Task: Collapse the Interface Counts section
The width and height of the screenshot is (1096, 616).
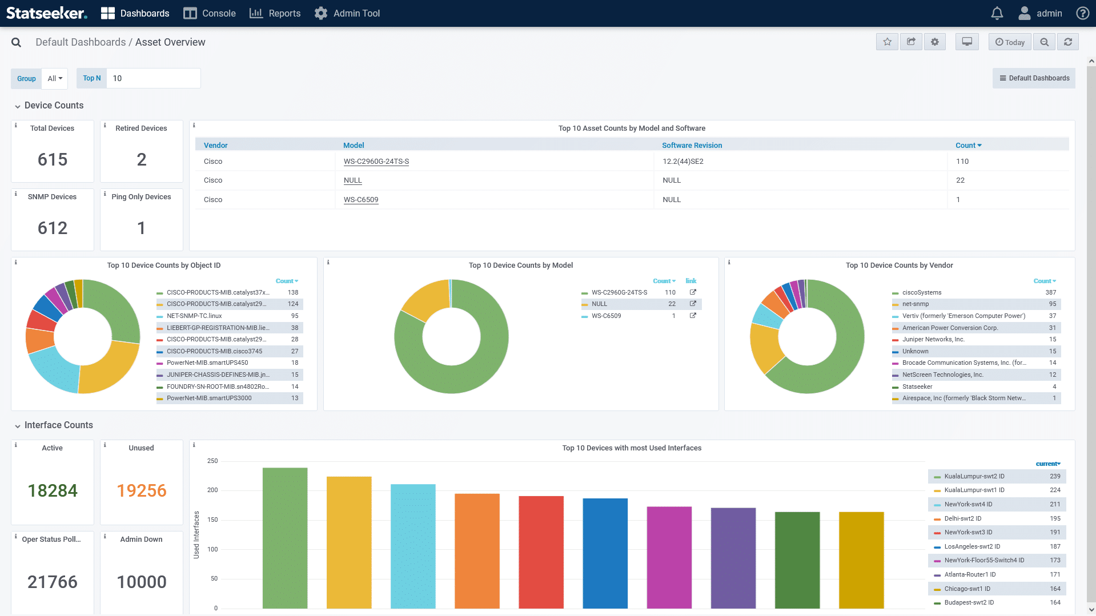Action: point(53,425)
